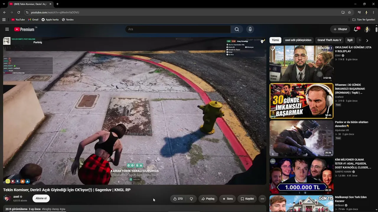The height and width of the screenshot is (212, 378).
Task: Select the Tümü filter chip
Action: tap(275, 40)
